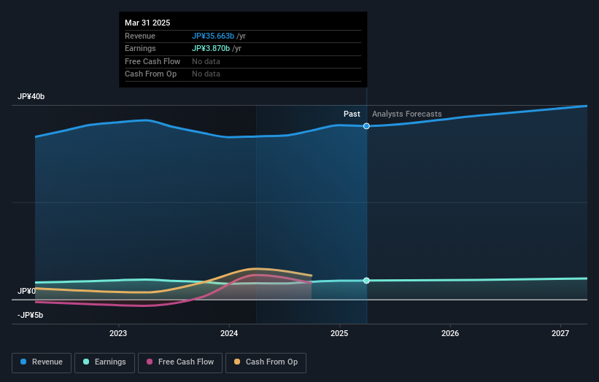Toggle the Free Cash Flow legend button

click(180, 362)
